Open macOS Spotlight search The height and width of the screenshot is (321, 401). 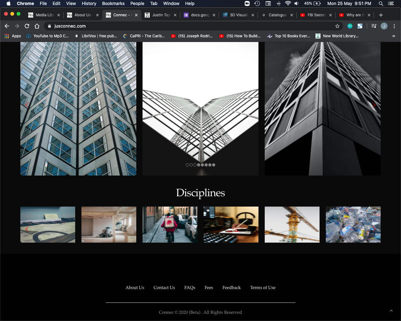coord(381,3)
